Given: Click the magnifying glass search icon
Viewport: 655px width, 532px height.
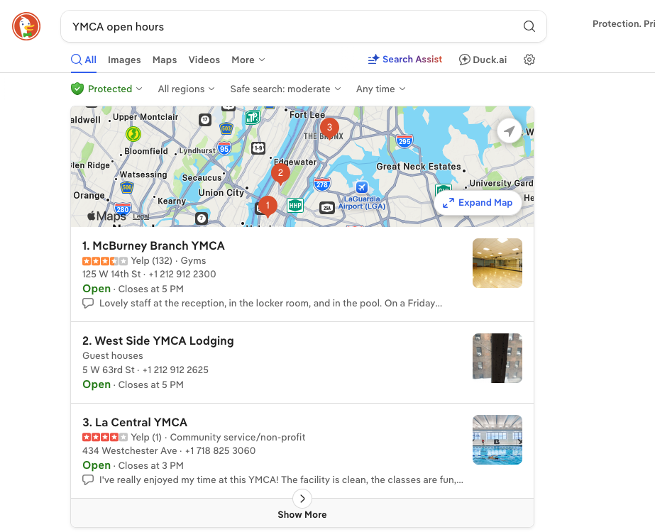Looking at the screenshot, I should 529,26.
